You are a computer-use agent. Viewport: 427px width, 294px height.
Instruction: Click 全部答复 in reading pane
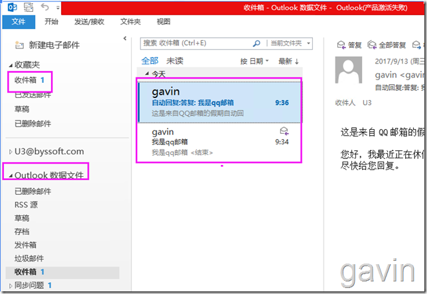coord(387,45)
